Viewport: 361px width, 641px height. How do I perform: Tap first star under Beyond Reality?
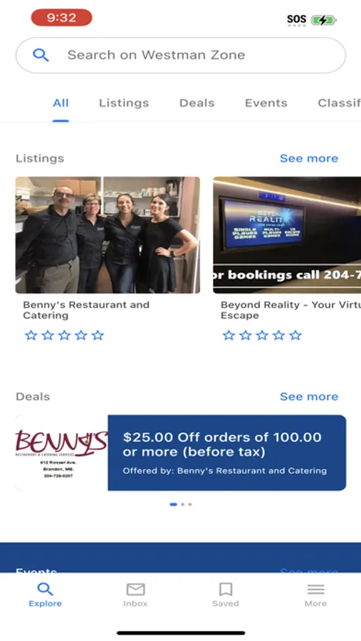pyautogui.click(x=229, y=335)
